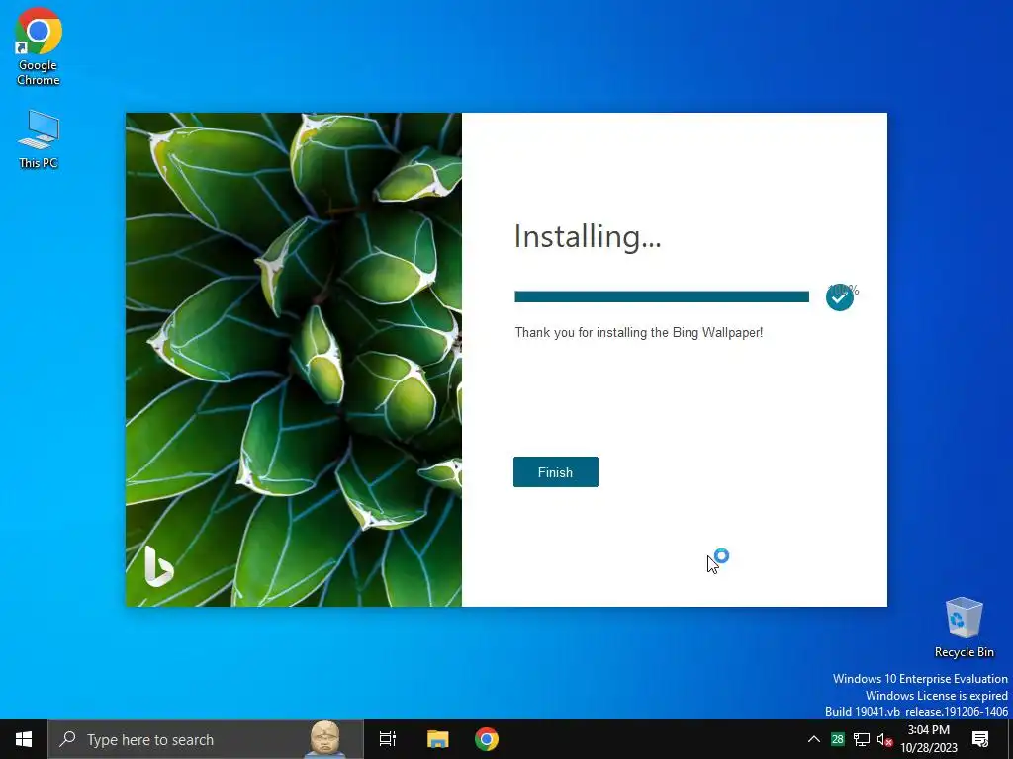
Task: Open the Action Center notifications icon
Action: pos(980,739)
